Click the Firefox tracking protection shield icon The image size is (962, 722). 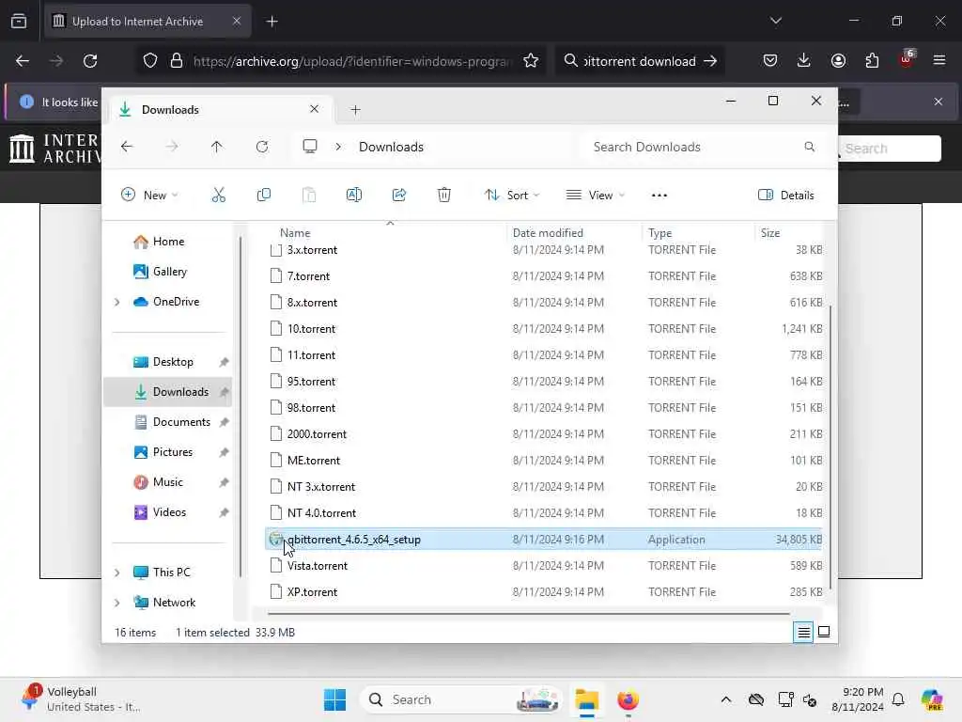[x=149, y=61]
